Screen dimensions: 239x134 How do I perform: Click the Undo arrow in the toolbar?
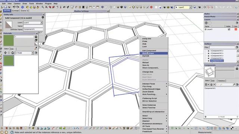[x=14, y=7]
